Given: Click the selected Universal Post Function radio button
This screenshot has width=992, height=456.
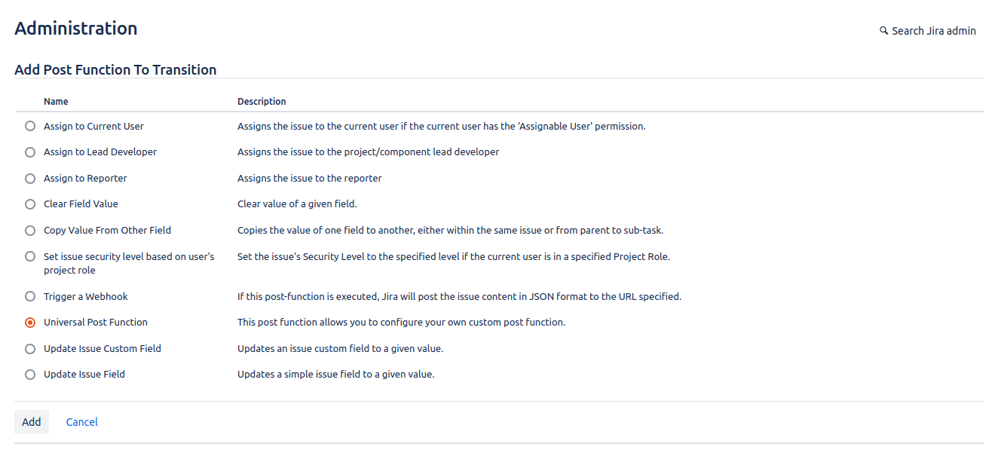Looking at the screenshot, I should [30, 323].
